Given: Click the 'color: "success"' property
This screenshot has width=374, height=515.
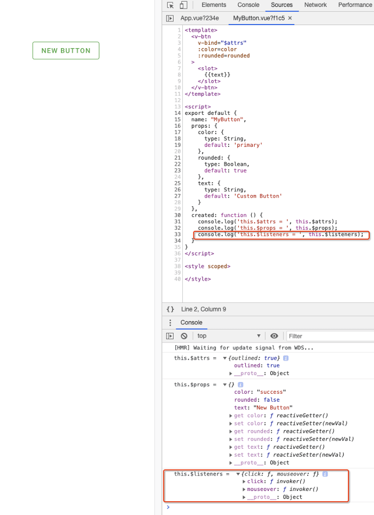Looking at the screenshot, I should (x=260, y=392).
